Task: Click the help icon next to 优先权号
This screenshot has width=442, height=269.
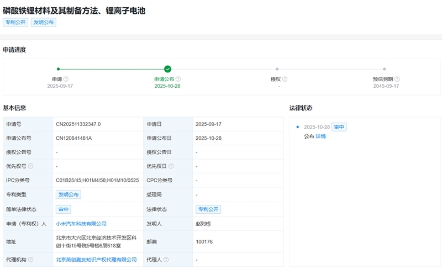Action: coord(31,166)
